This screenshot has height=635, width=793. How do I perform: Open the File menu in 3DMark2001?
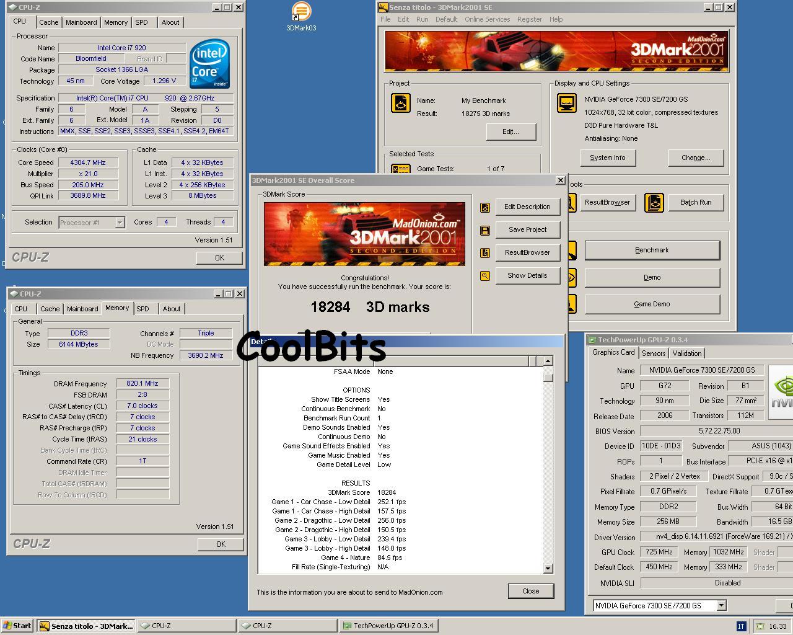[385, 19]
